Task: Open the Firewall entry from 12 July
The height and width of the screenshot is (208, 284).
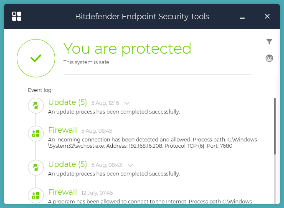Action: coord(63,192)
